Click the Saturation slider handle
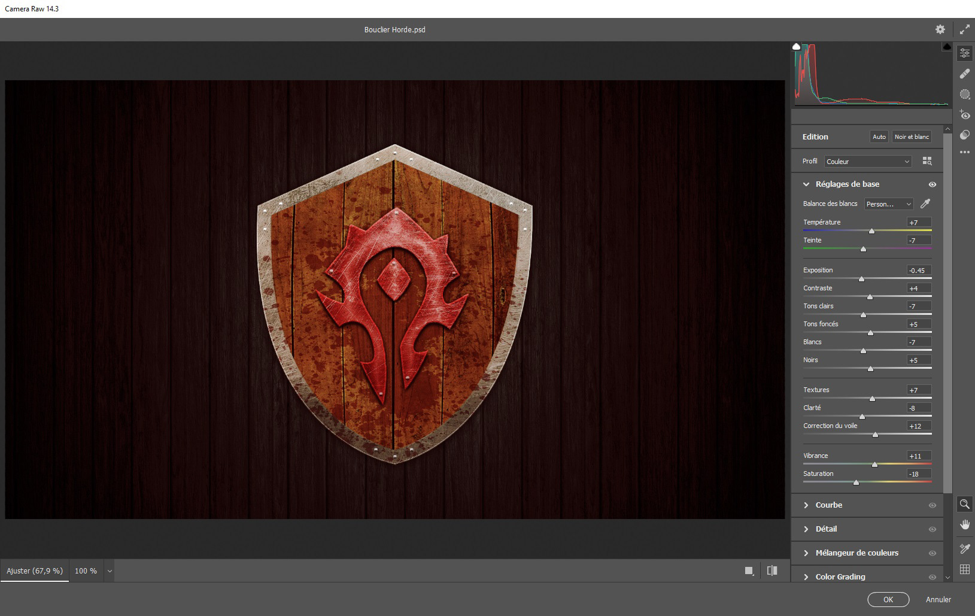Screen dimensions: 975x616 [x=856, y=482]
